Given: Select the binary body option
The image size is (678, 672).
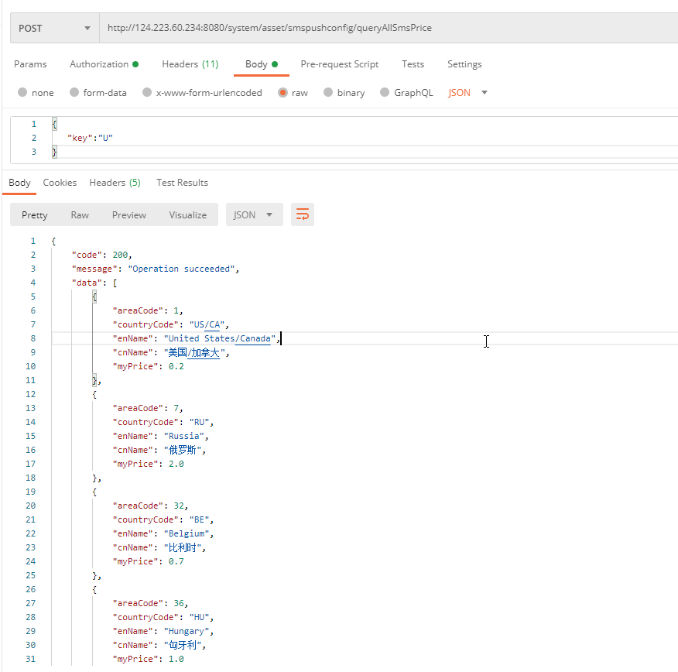Looking at the screenshot, I should (328, 93).
